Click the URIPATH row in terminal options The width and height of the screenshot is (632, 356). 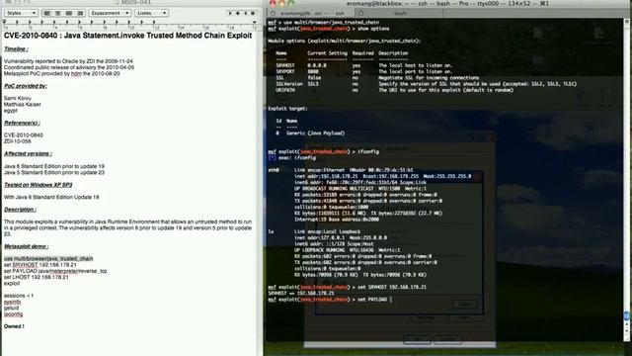(x=395, y=90)
